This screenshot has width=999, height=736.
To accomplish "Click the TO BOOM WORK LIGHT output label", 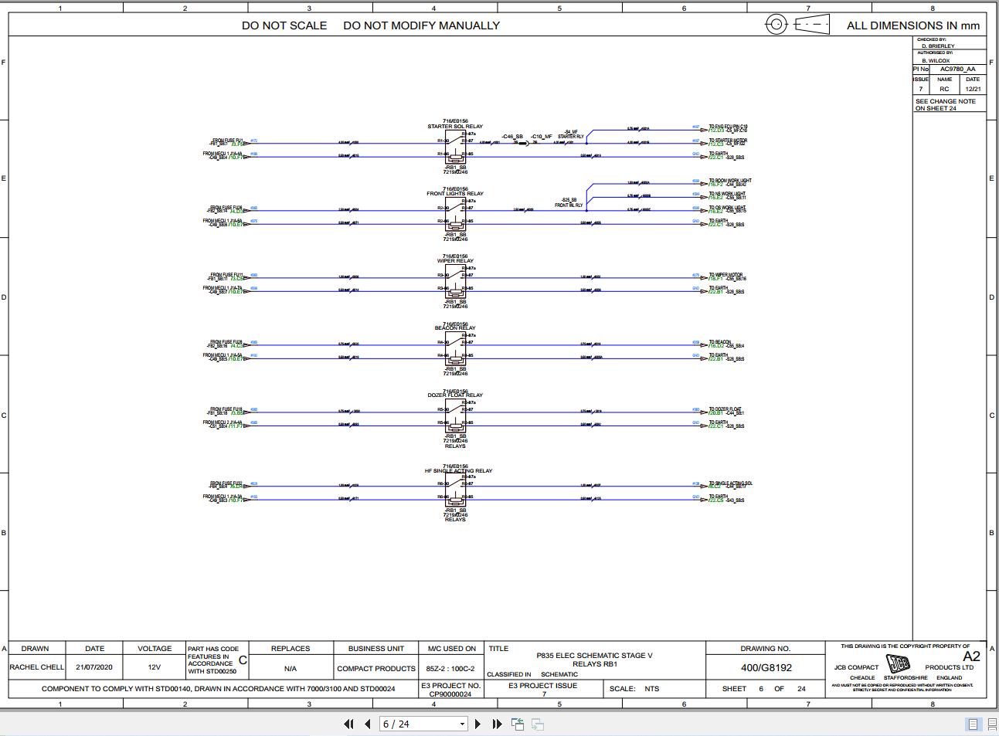I will click(x=730, y=181).
